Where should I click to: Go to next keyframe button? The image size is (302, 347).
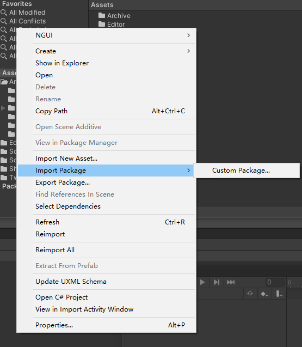[217, 282]
